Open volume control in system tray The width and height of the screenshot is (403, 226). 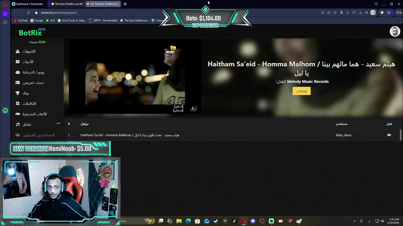[382, 221]
